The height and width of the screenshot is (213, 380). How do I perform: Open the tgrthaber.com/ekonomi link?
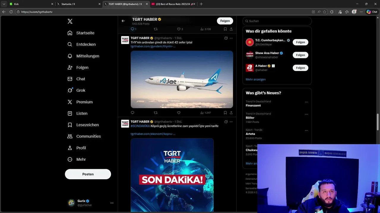pos(153,134)
